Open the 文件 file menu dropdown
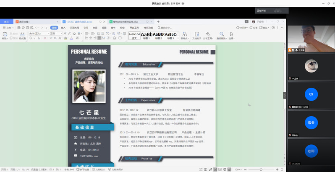The height and width of the screenshot is (172, 335). coord(9,28)
